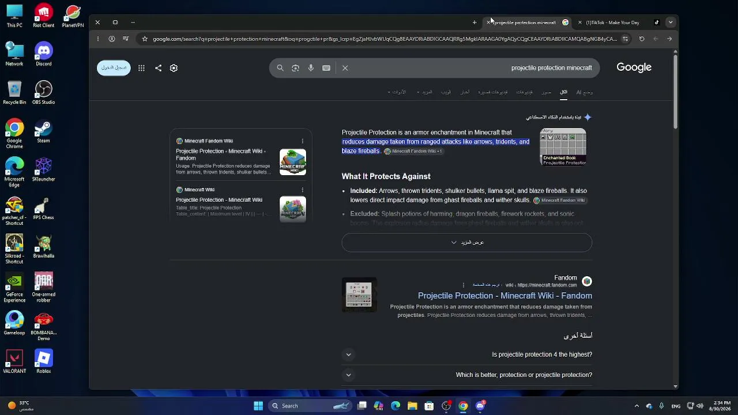Click the page vertical scrollbar

point(675,92)
